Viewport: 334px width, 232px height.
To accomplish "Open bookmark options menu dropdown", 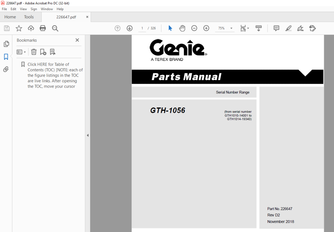I will pyautogui.click(x=21, y=52).
